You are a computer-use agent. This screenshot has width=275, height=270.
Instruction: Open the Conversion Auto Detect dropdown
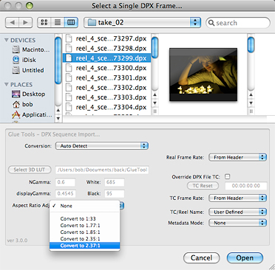101,146
